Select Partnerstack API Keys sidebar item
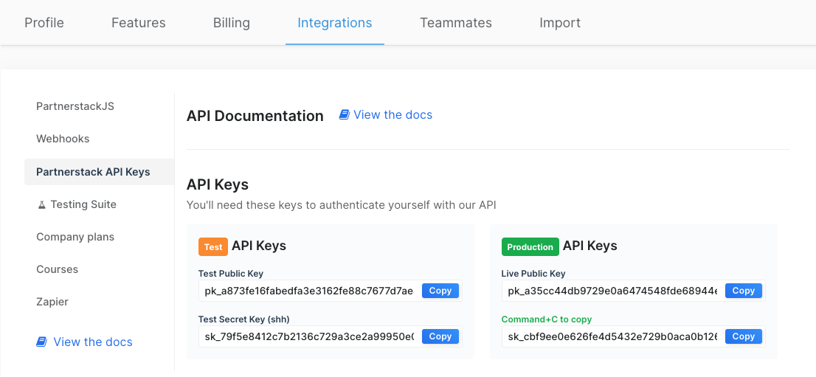This screenshot has width=816, height=377. click(x=99, y=172)
